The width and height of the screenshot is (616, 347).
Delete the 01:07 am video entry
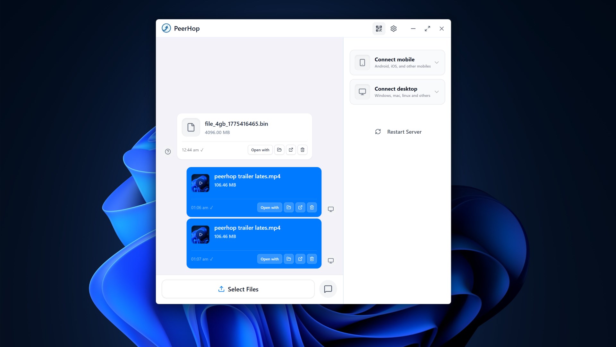coord(312,259)
